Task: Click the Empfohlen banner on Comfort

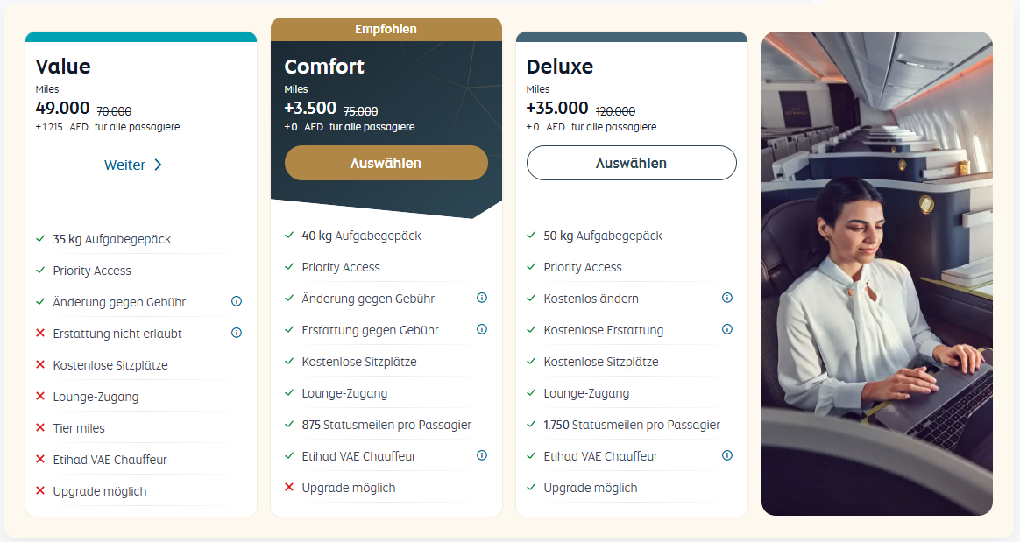Action: (386, 29)
